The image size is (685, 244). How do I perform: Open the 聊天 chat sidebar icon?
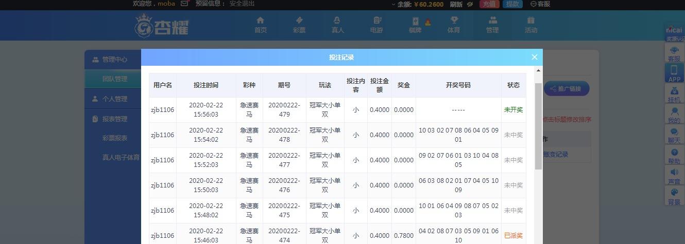click(674, 135)
